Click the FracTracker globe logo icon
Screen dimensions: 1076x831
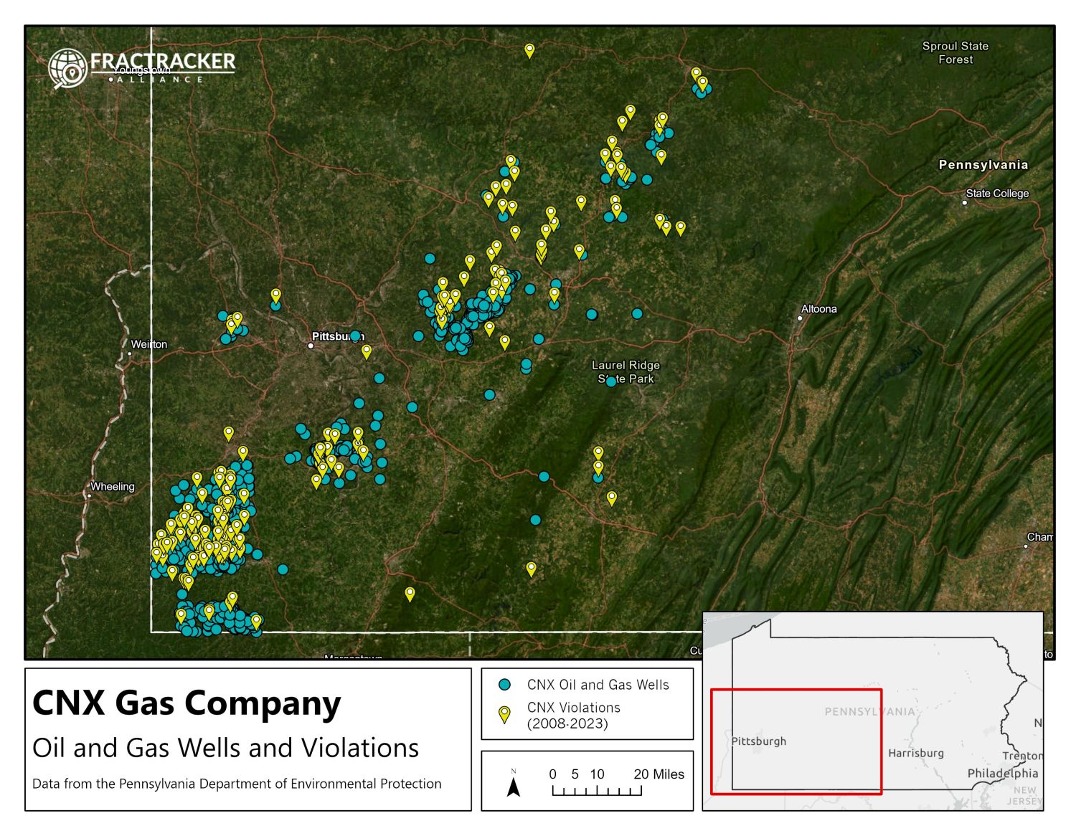pos(67,68)
